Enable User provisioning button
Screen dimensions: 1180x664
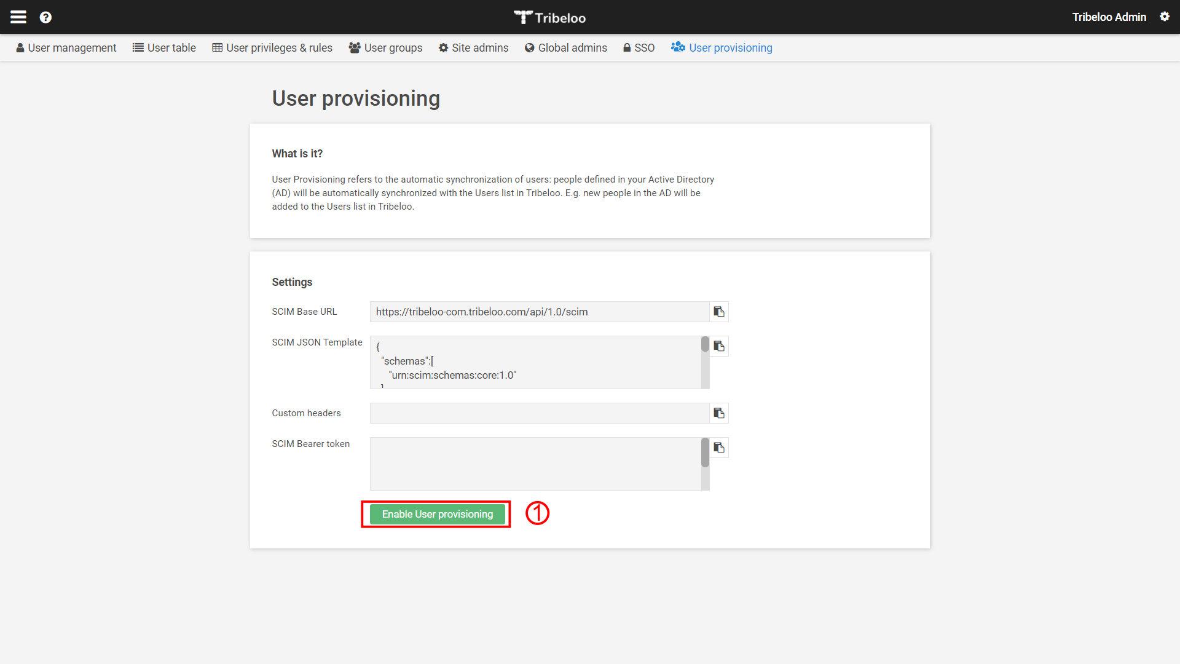pos(436,513)
